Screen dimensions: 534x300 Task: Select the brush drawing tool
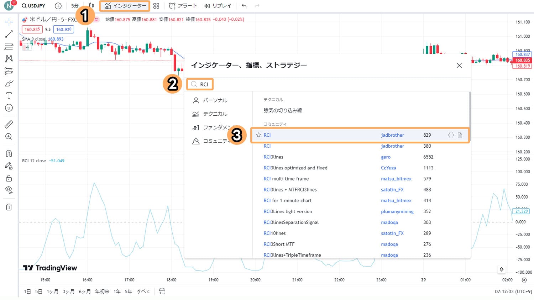9,83
